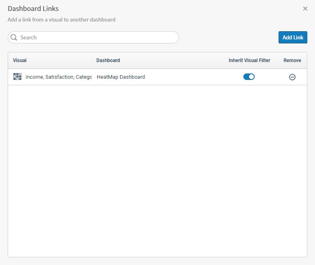This screenshot has height=265, width=315.
Task: Click the Dashboard Links title
Action: [33, 9]
